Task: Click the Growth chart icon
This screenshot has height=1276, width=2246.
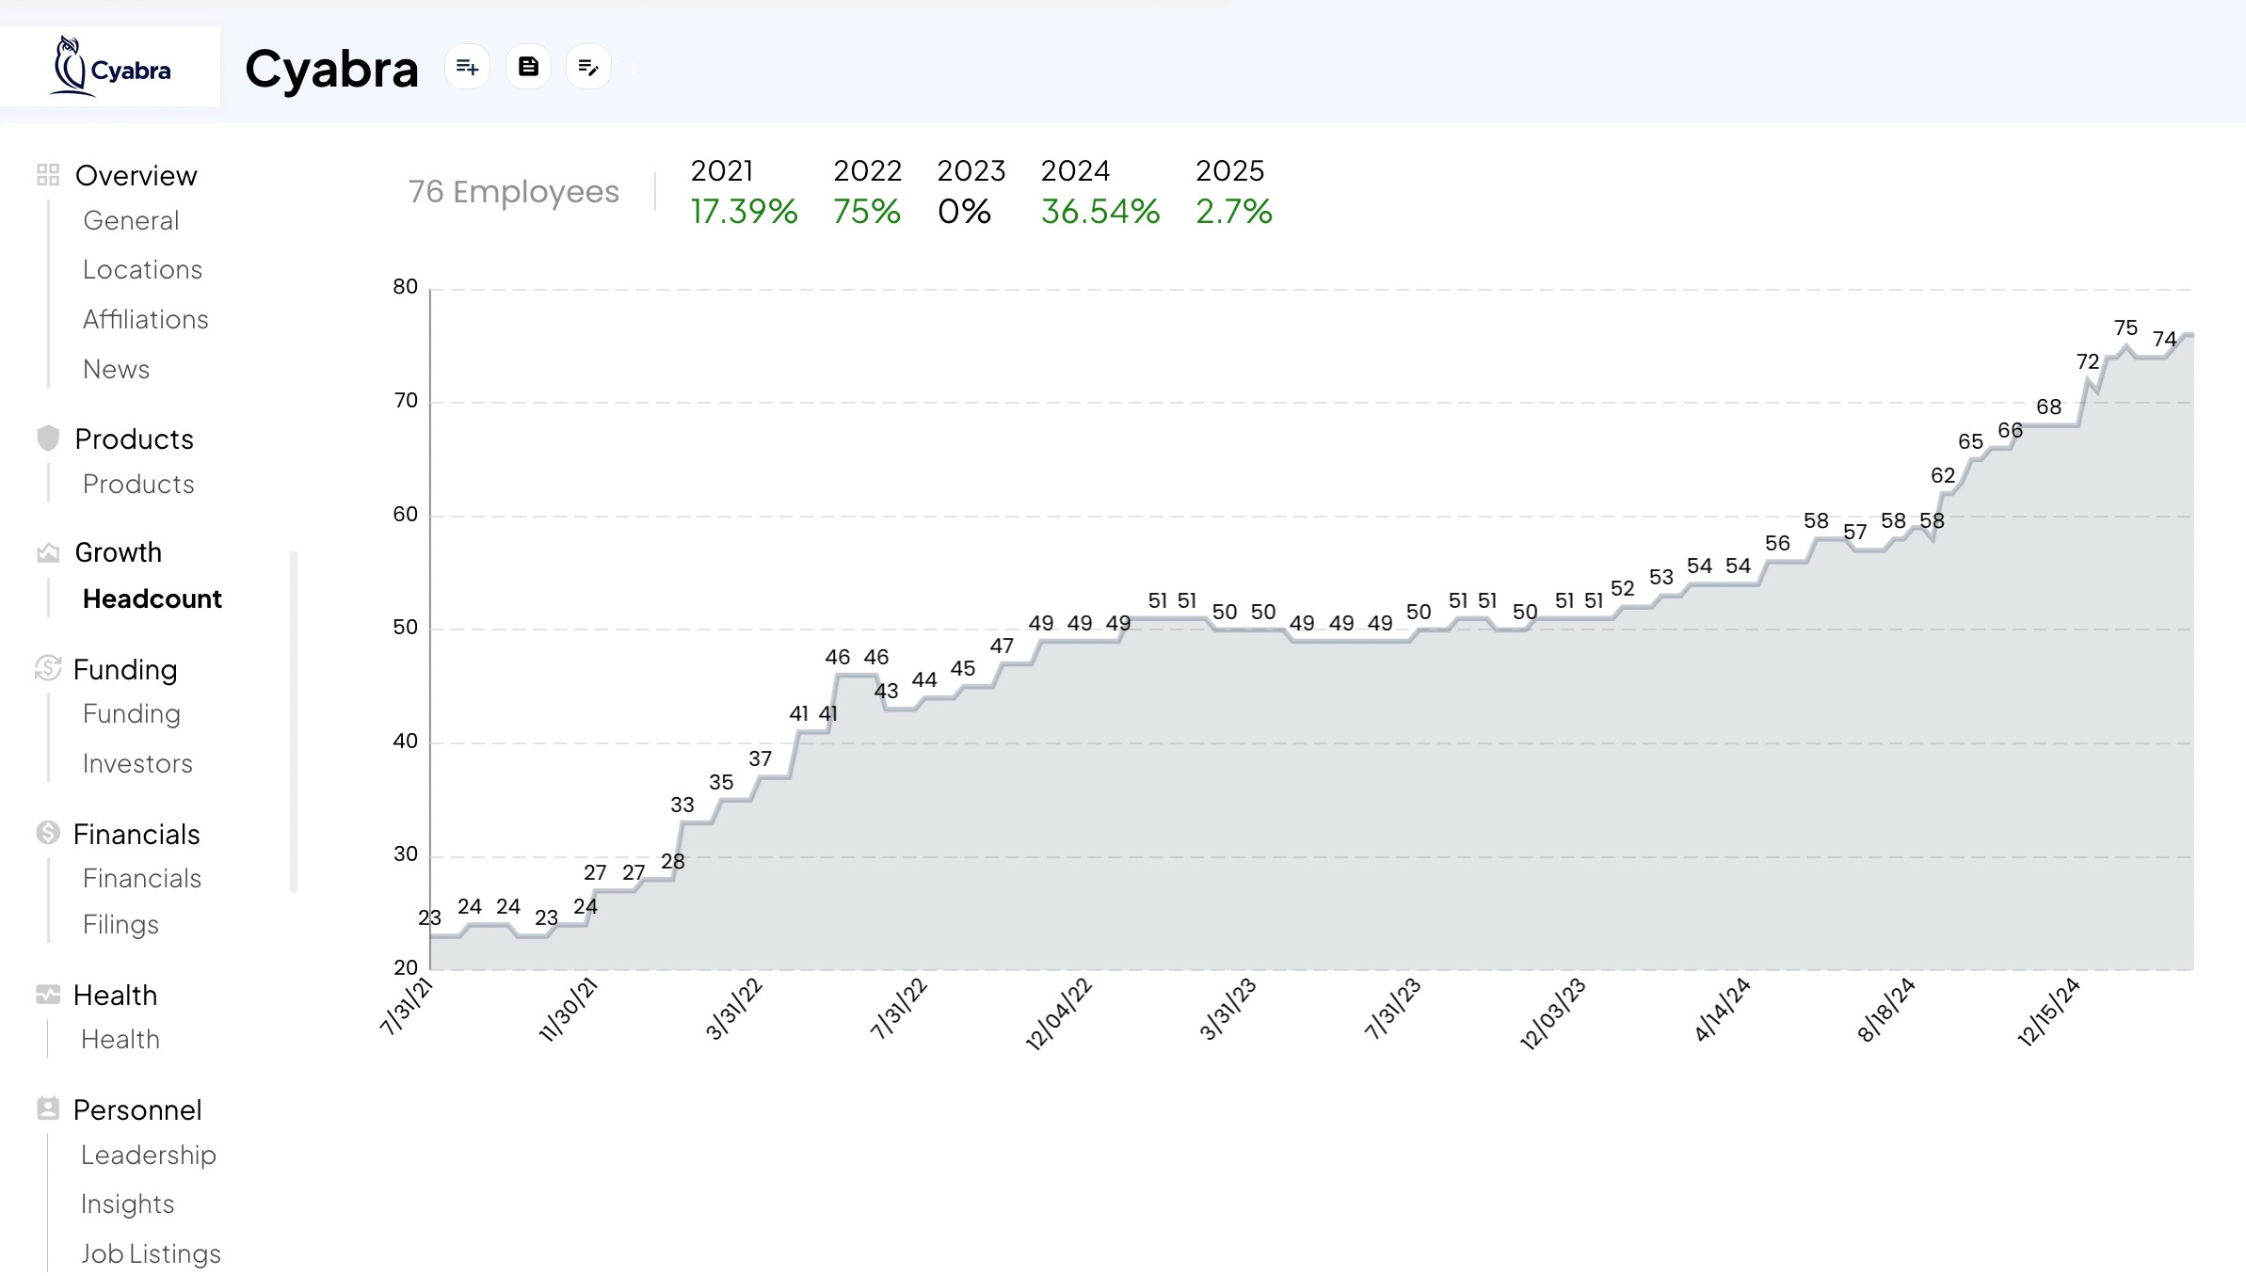Action: click(x=48, y=552)
